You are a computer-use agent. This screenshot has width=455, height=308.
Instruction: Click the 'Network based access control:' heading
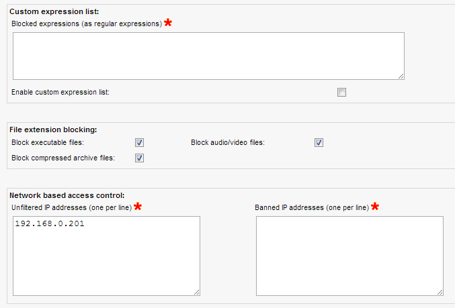[x=67, y=195]
